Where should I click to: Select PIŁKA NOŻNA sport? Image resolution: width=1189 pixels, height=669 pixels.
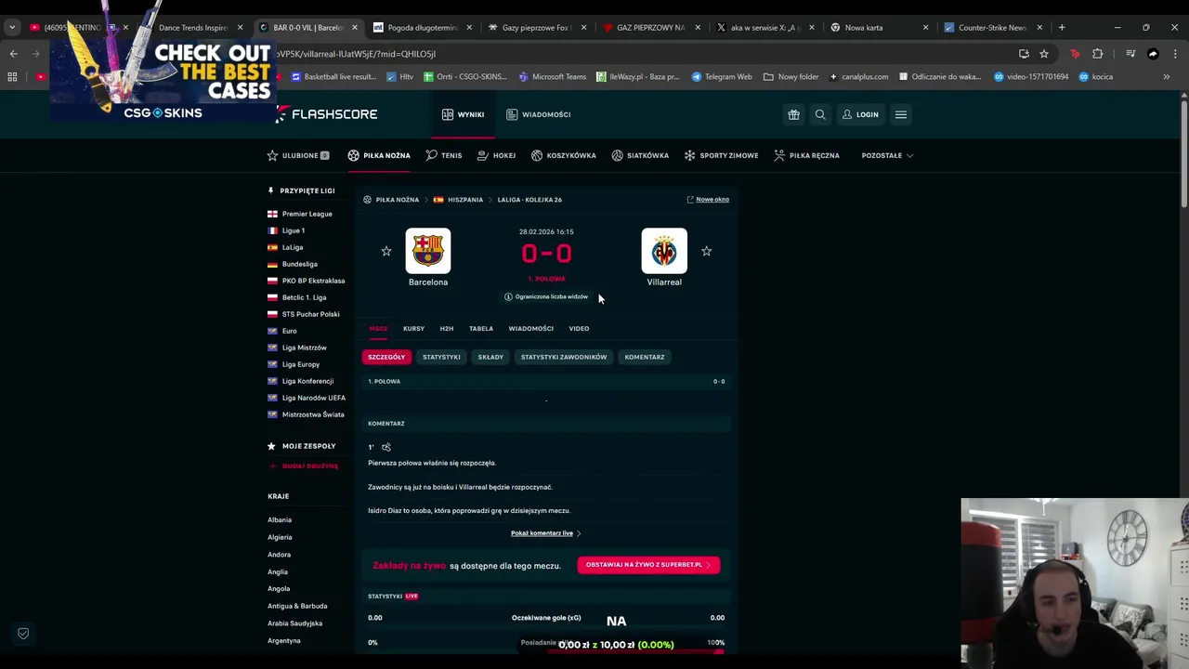point(379,155)
